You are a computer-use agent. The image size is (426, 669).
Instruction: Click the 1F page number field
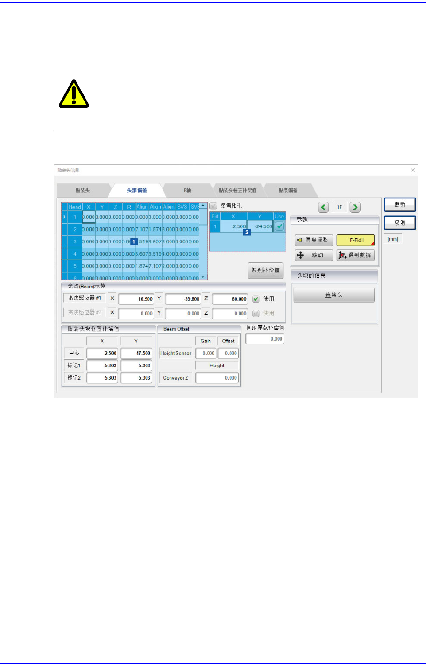click(x=340, y=207)
